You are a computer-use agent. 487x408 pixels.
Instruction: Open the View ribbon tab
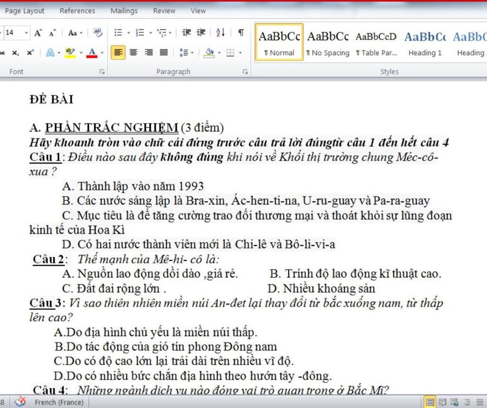click(x=198, y=11)
